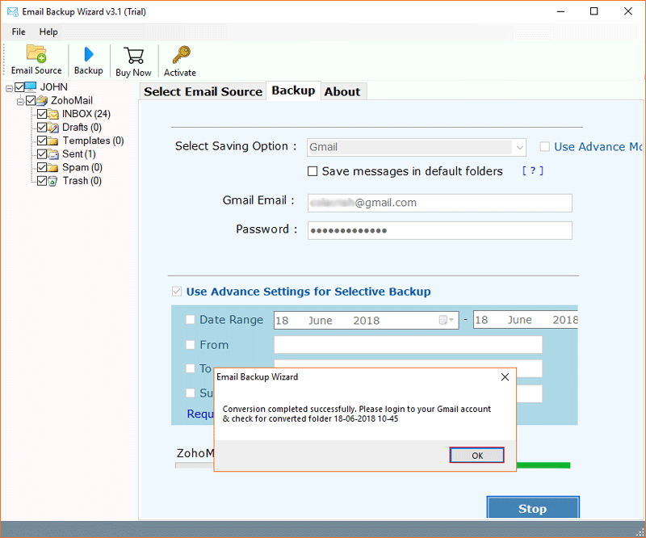The height and width of the screenshot is (538, 646).
Task: Click the Templates (0) folder label
Action: coord(93,141)
